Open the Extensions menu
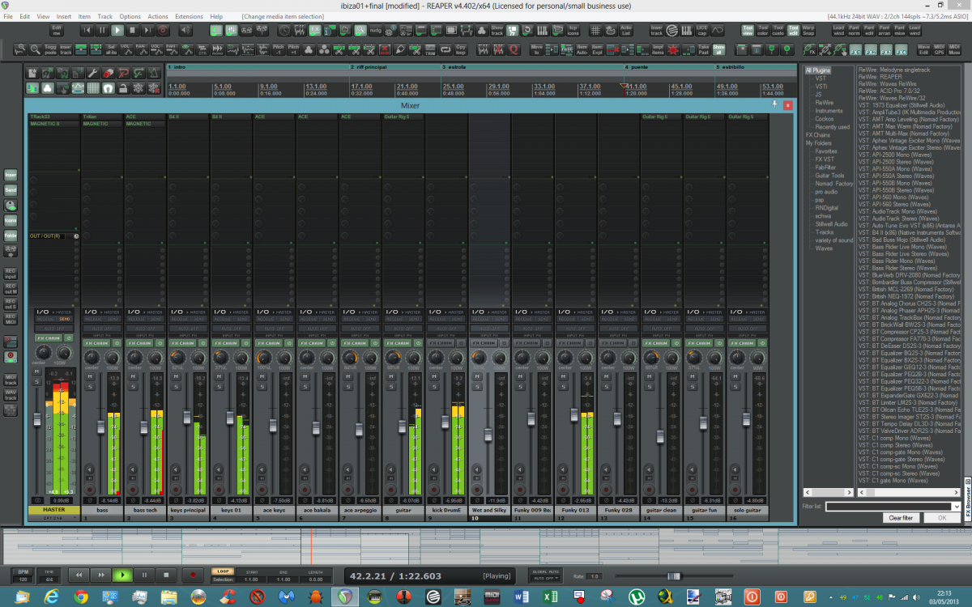The image size is (972, 607). click(189, 16)
